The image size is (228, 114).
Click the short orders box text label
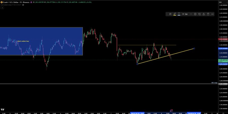pyautogui.click(x=23, y=41)
